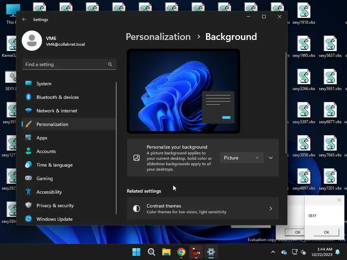
Task: Click the OneDrive cloud tray icon
Action: [x=284, y=252]
